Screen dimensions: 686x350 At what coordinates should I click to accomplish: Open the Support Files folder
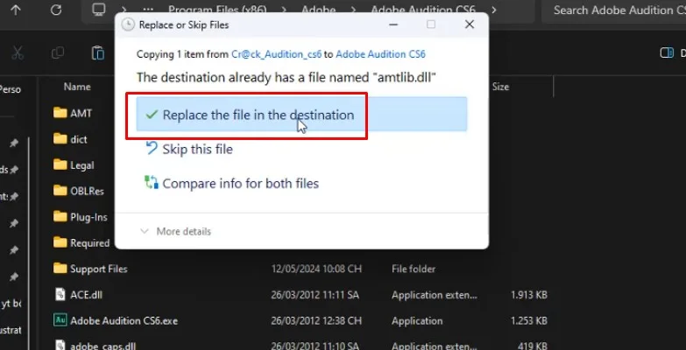(98, 269)
